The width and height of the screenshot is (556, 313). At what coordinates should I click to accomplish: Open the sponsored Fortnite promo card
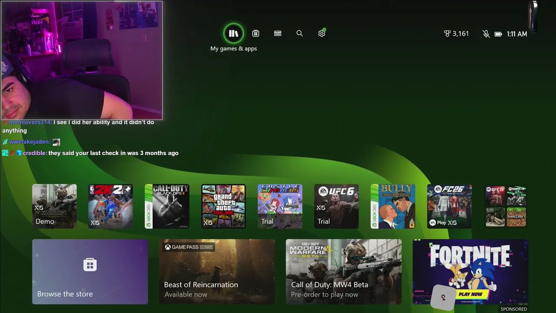click(x=470, y=272)
